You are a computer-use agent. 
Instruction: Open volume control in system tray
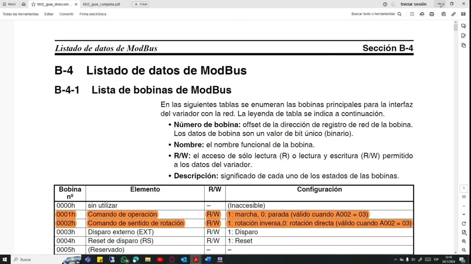[x=413, y=260]
